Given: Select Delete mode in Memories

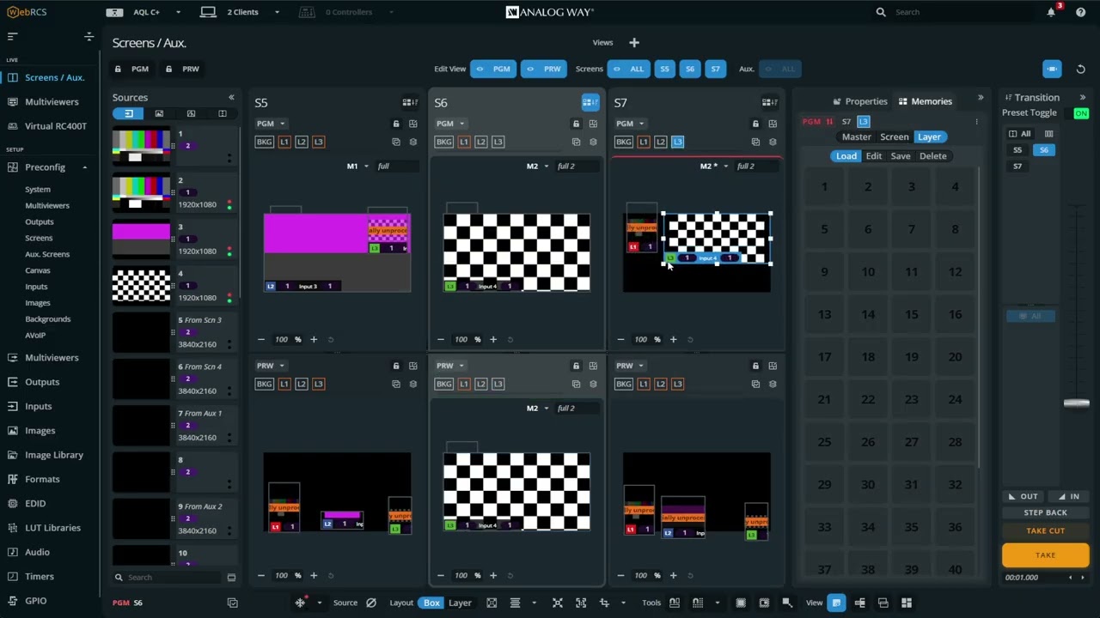Looking at the screenshot, I should coord(932,156).
